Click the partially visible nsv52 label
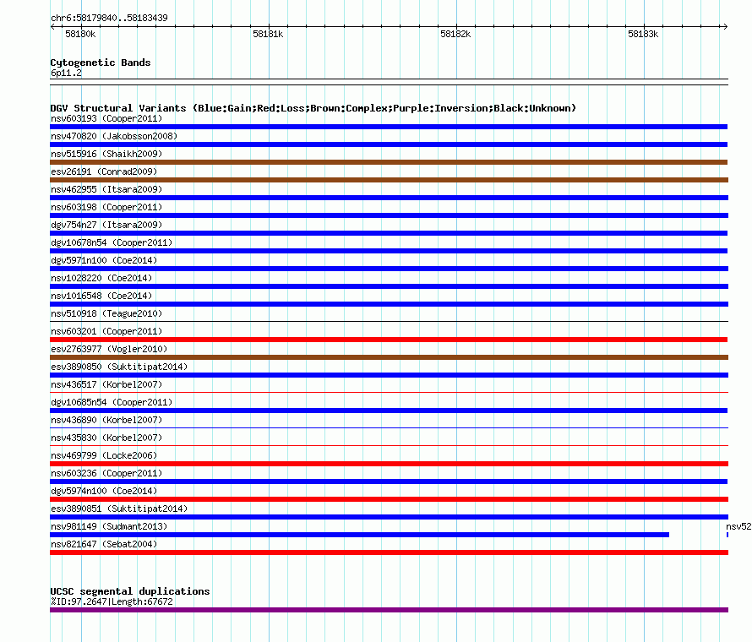Viewport: 752px width, 642px height. (738, 526)
